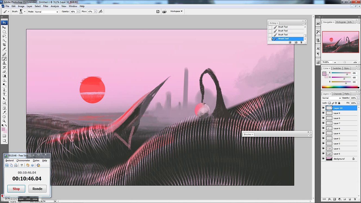The height and width of the screenshot is (203, 361).
Task: Select the Eyedropper tool
Action: pyautogui.click(x=5, y=112)
